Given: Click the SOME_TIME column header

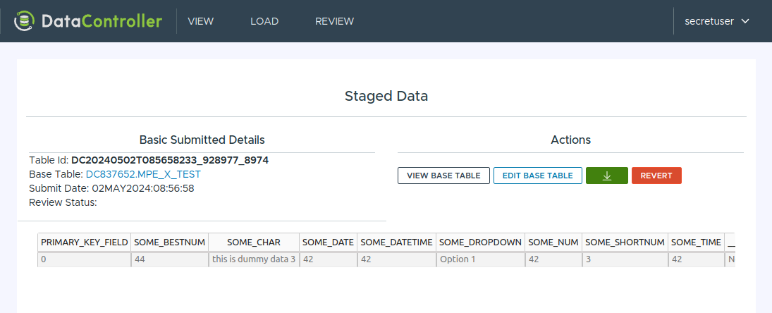Looking at the screenshot, I should click(x=696, y=243).
